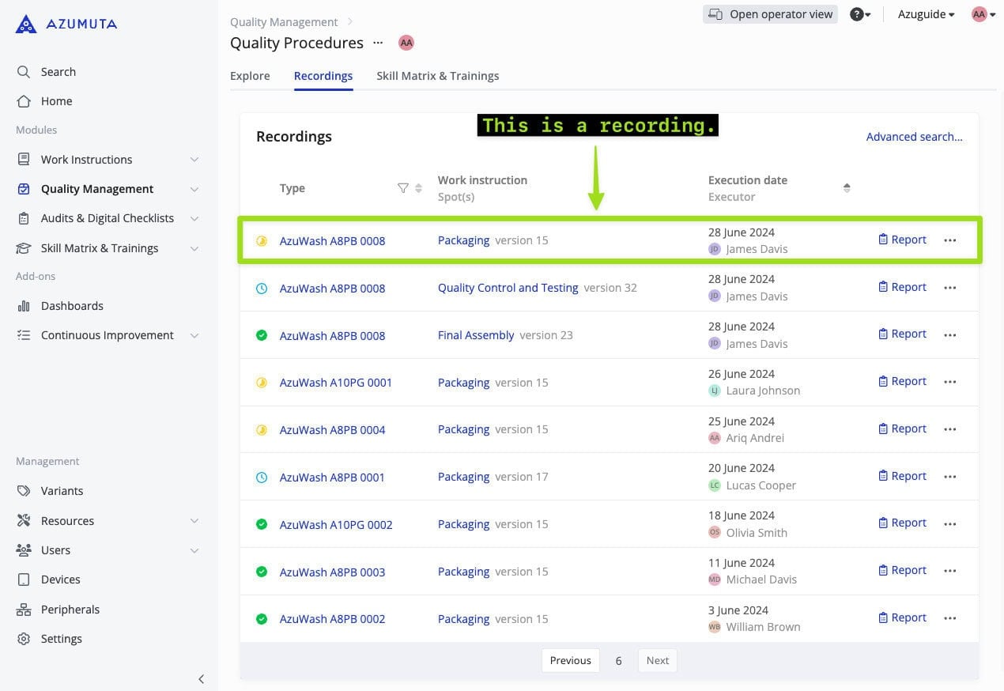
Task: Click the Variants tag icon
Action: (x=24, y=491)
